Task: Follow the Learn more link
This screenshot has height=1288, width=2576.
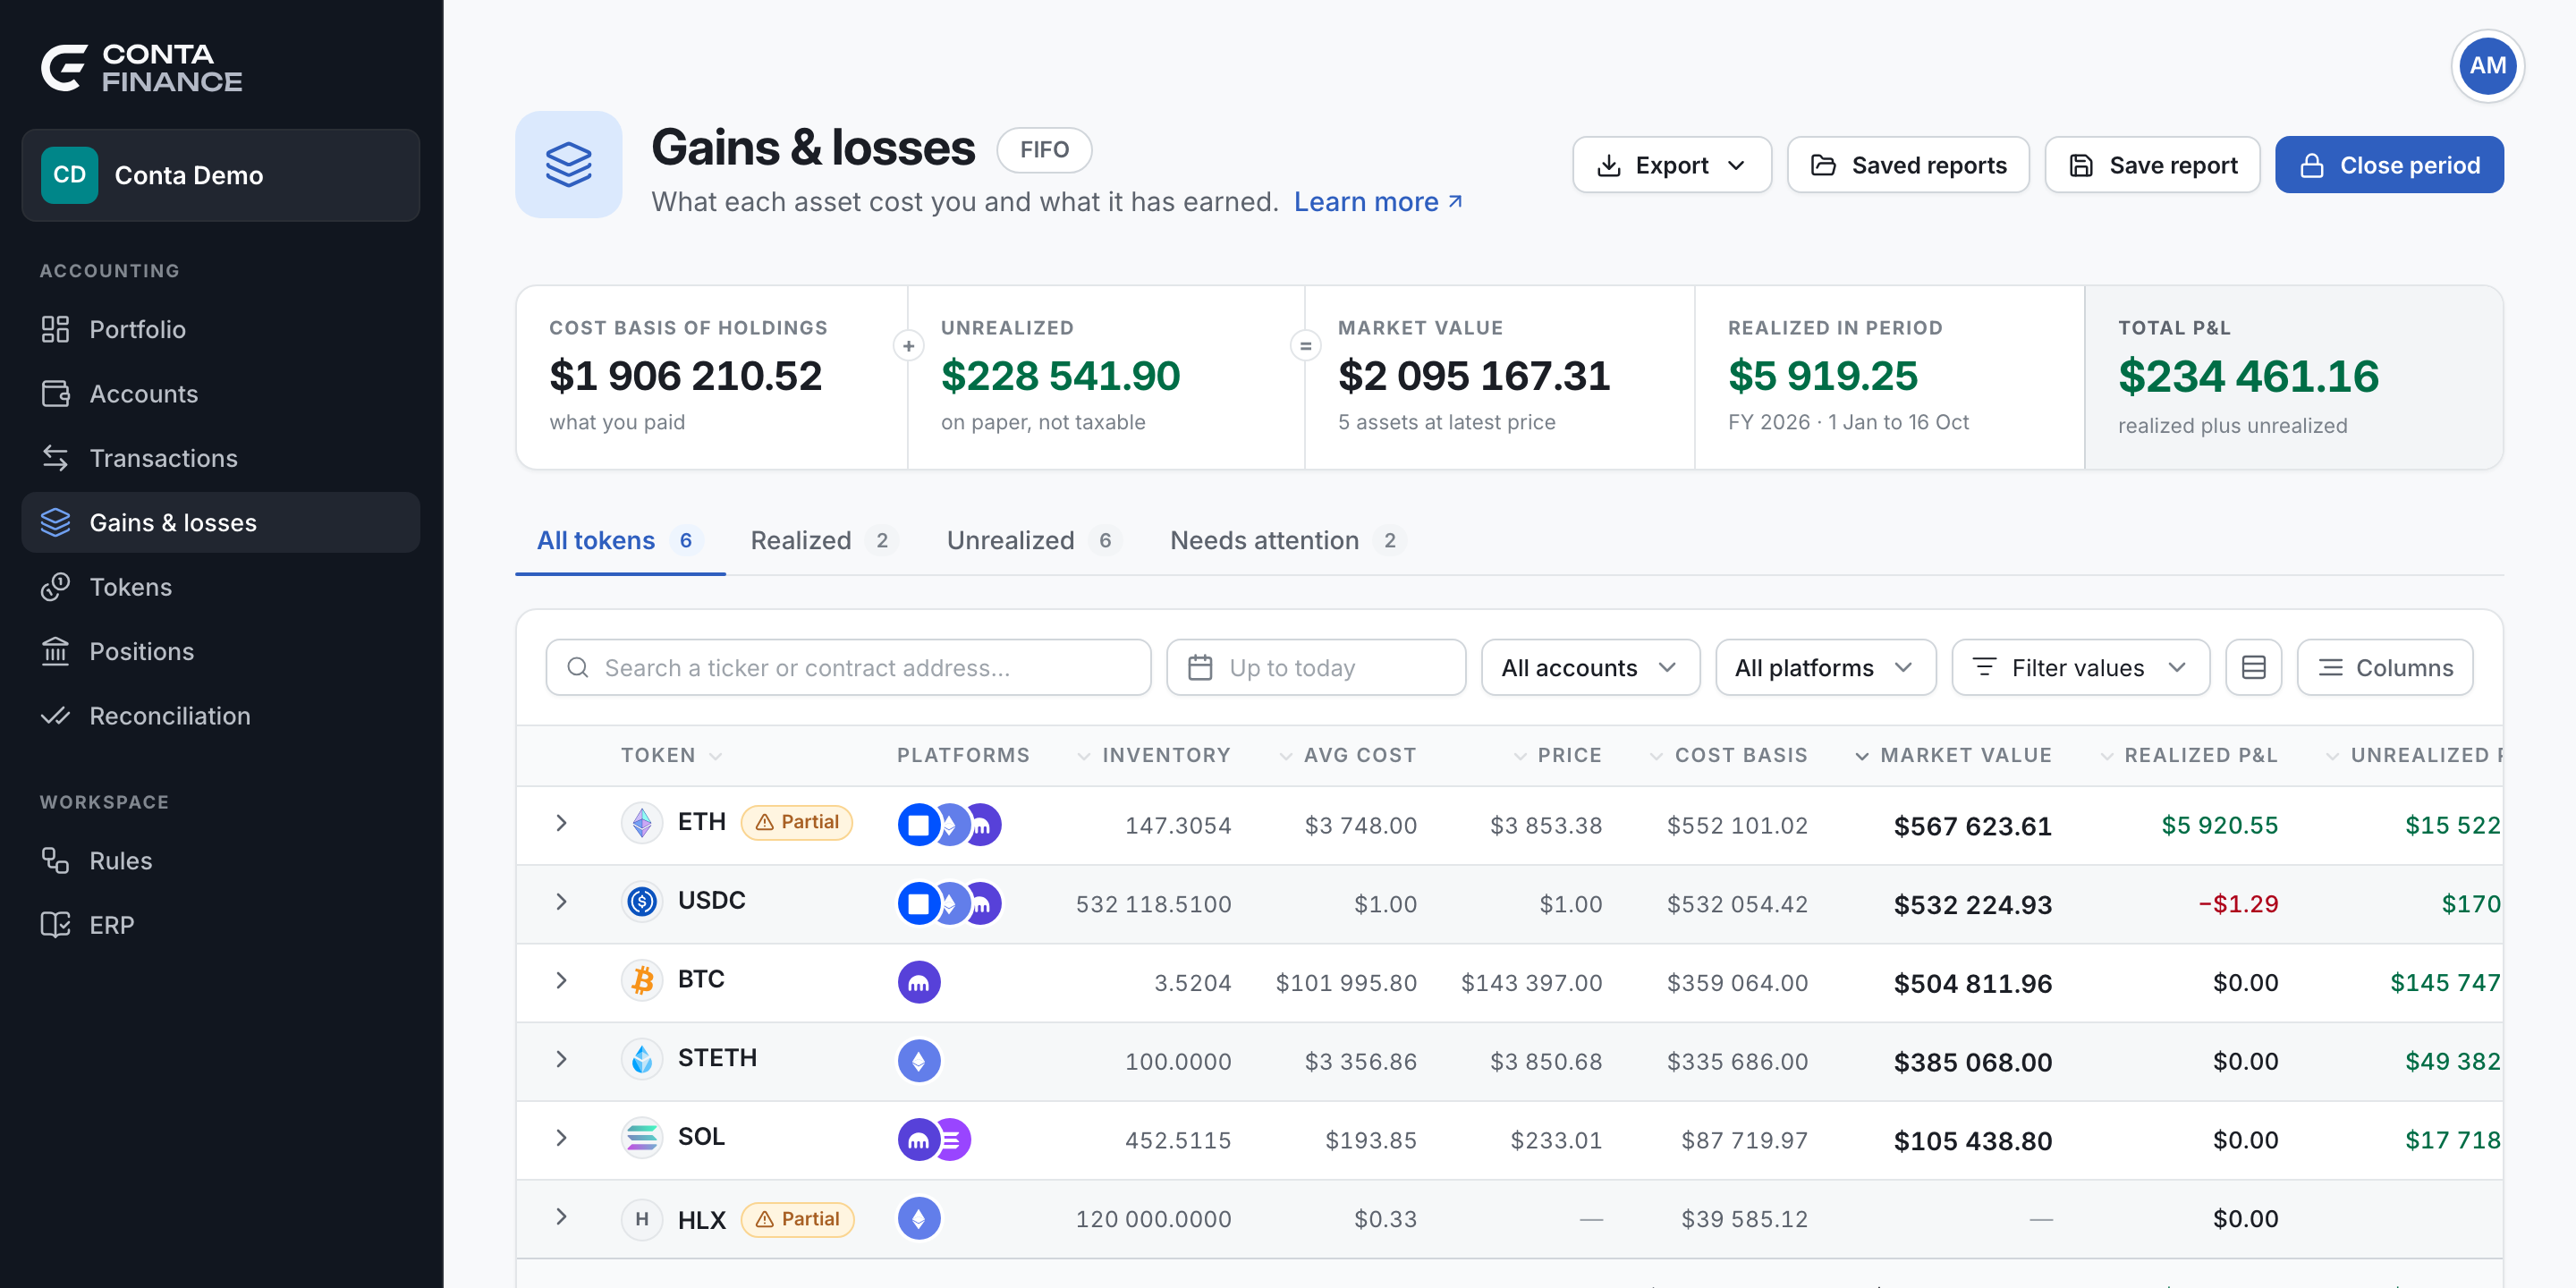Action: [x=1378, y=202]
